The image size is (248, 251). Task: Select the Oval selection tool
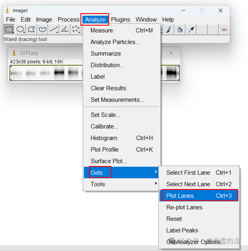(x=20, y=30)
